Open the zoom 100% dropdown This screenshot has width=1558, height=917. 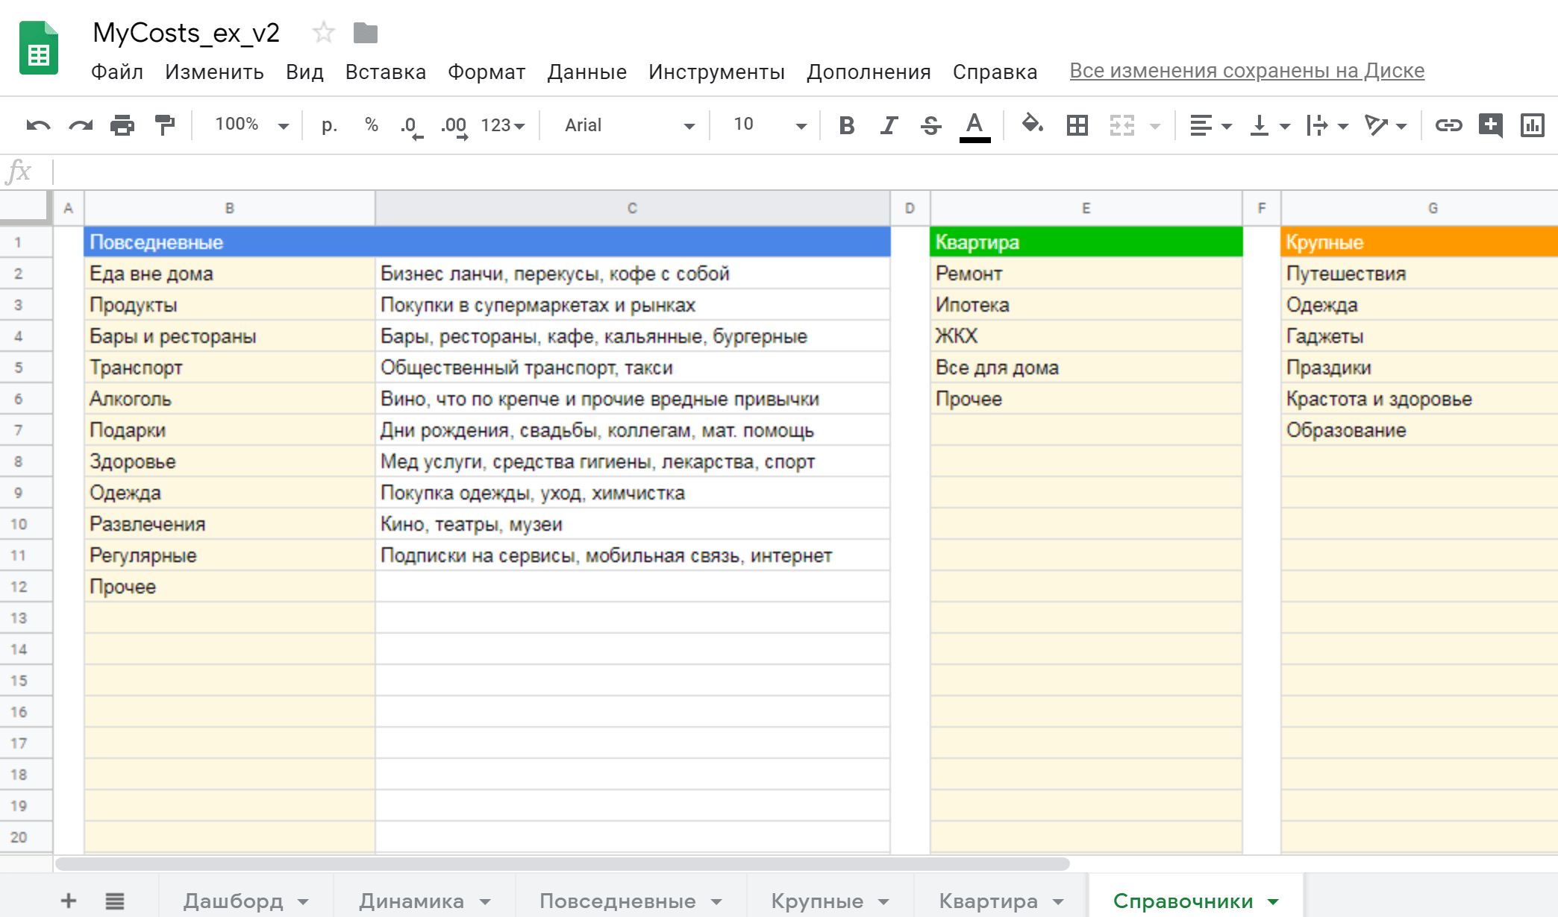(251, 125)
